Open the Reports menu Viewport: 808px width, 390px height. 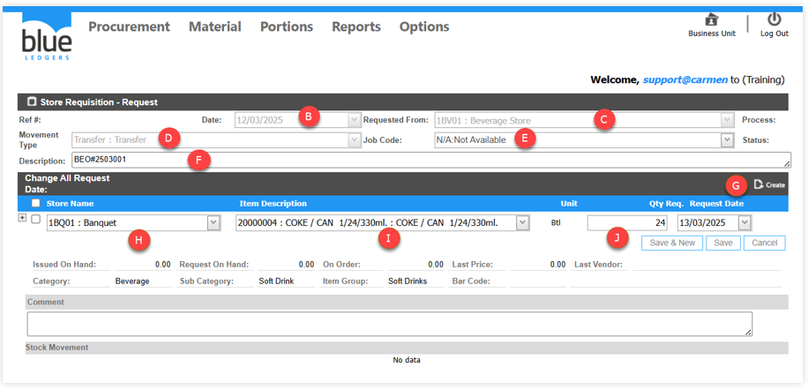point(355,26)
